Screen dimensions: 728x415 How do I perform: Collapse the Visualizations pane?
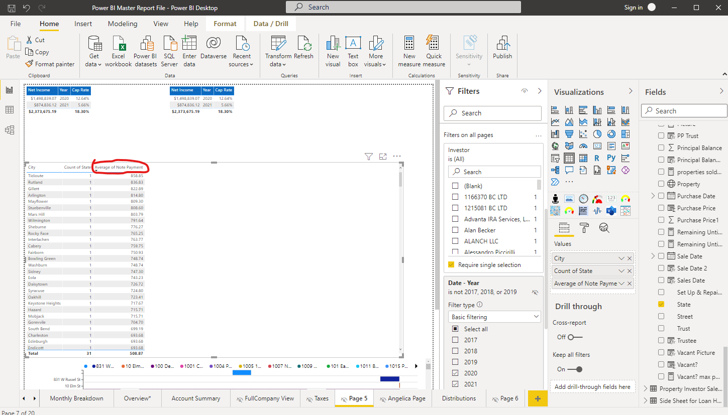point(631,91)
